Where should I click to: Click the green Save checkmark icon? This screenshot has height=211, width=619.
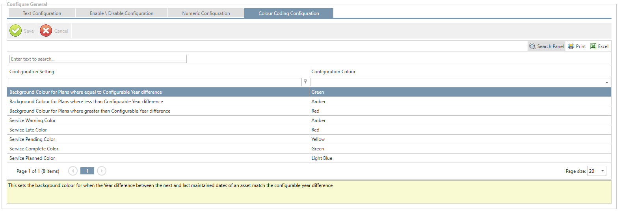[16, 31]
